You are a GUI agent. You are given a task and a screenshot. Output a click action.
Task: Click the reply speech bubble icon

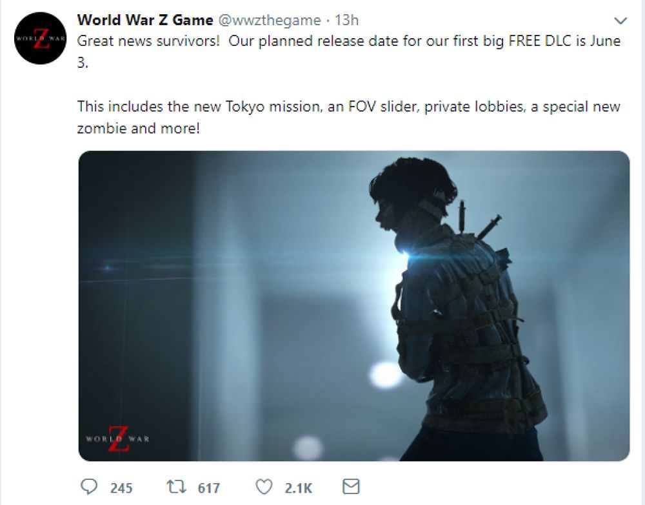89,487
